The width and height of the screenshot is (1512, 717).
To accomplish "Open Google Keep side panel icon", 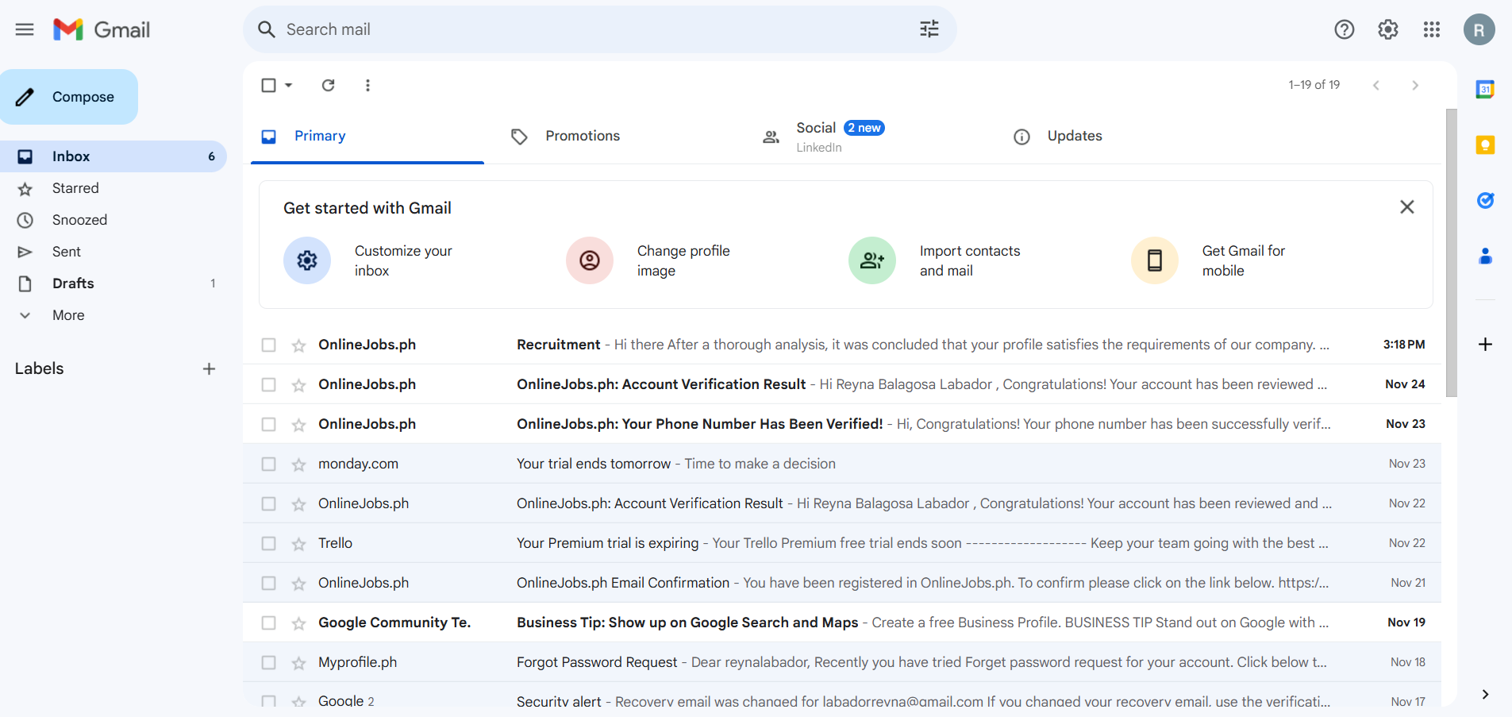I will 1485,145.
